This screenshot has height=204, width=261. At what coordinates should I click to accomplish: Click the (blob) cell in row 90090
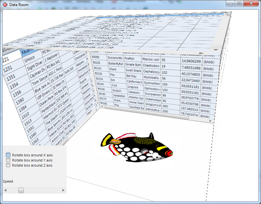[x=209, y=62]
